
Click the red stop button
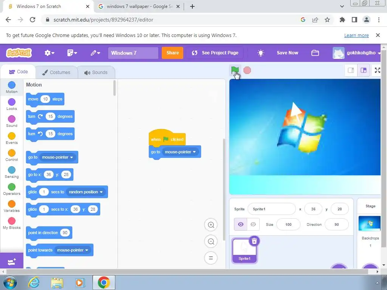[x=247, y=70]
